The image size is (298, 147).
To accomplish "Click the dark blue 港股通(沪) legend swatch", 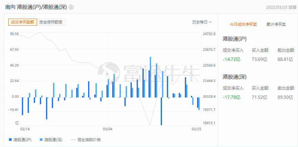I will pos(10,140).
